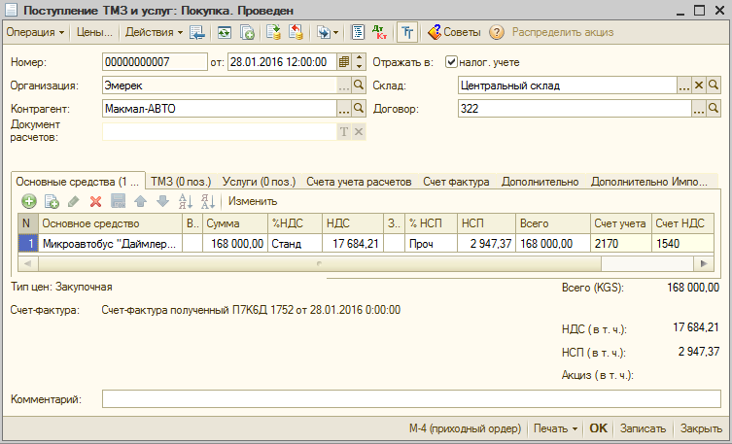Switch to the Услуги (0 поз.) tab
Image resolution: width=732 pixels, height=444 pixels.
258,182
